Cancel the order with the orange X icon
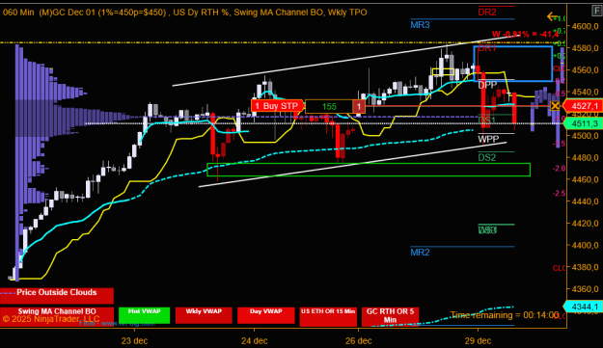The image size is (603, 348). coord(555,106)
